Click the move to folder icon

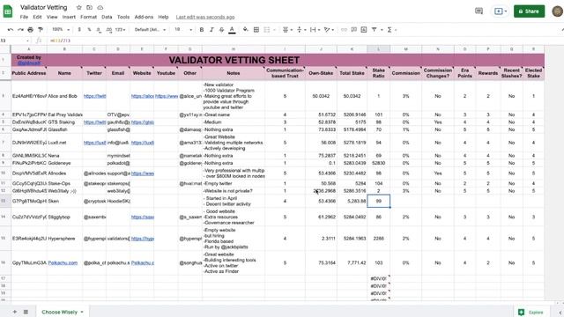point(90,7)
